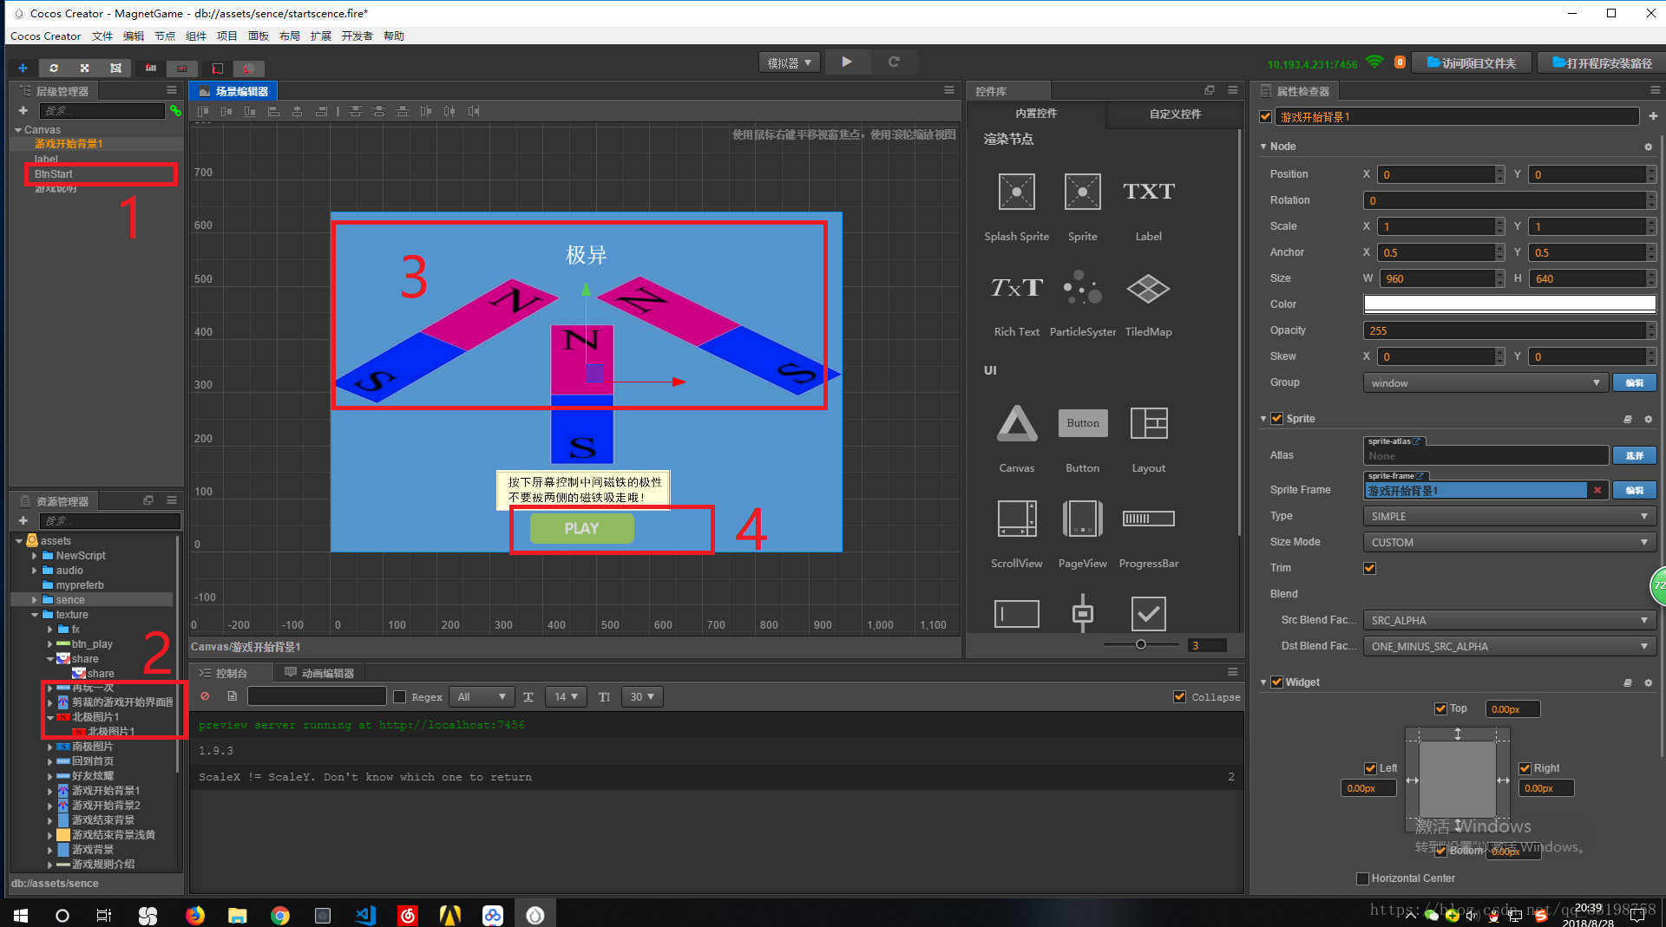
Task: Select the rotate transform tool
Action: click(x=54, y=68)
